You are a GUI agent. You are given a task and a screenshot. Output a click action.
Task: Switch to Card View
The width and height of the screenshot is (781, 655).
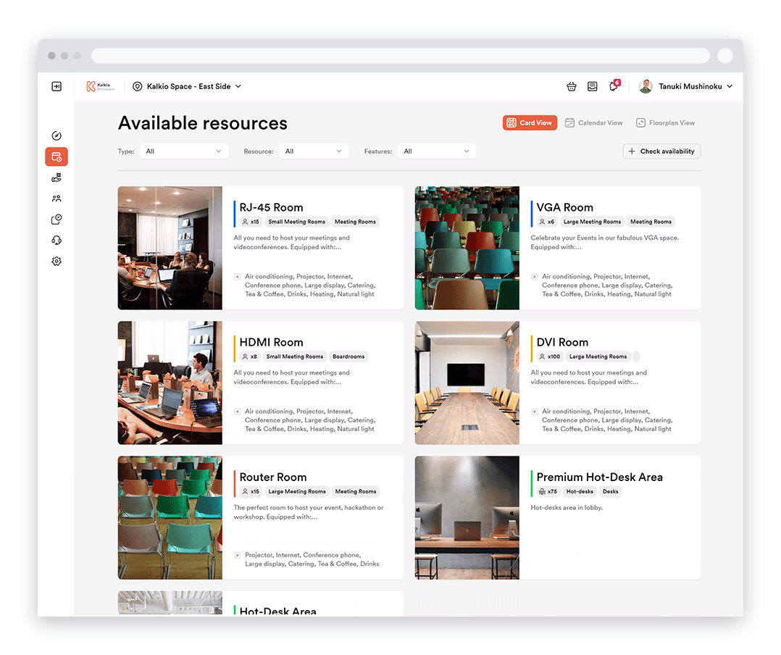pyautogui.click(x=530, y=123)
